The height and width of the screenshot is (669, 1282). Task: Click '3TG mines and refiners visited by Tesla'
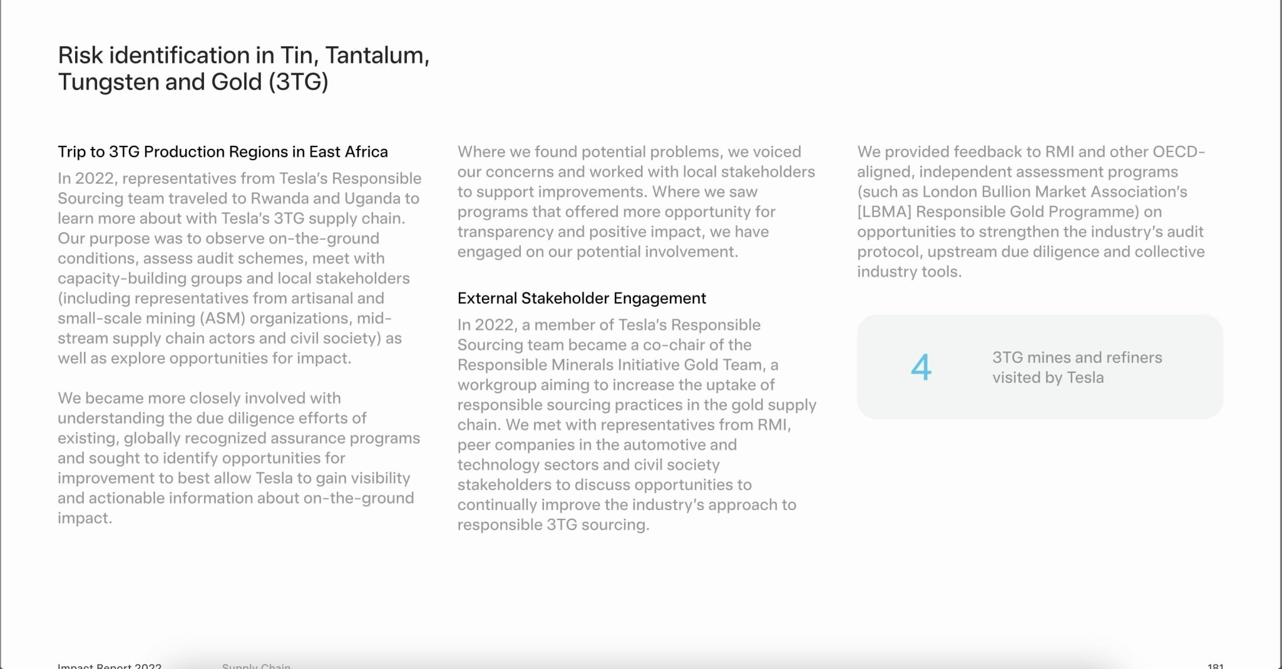pos(1077,367)
